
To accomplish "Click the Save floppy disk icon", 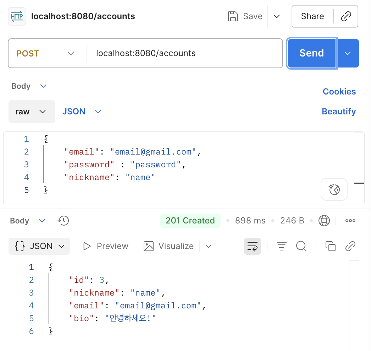I will pyautogui.click(x=233, y=16).
